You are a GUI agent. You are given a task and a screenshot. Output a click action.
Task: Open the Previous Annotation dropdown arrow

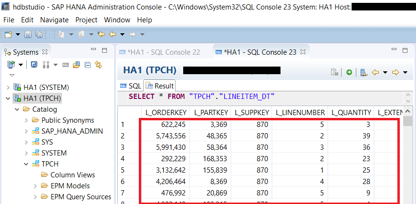tap(91, 34)
